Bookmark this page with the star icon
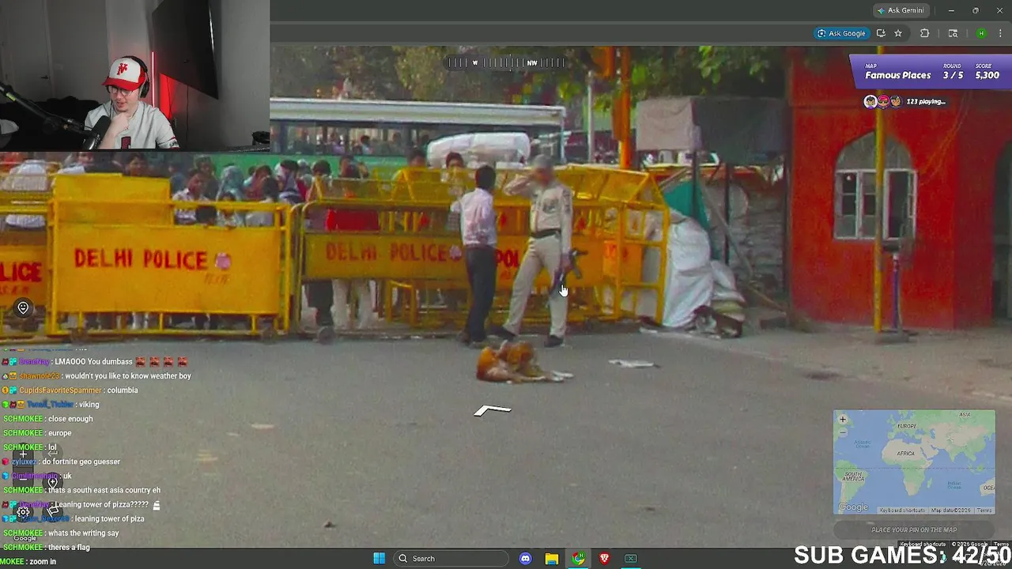The width and height of the screenshot is (1012, 569). click(x=898, y=33)
